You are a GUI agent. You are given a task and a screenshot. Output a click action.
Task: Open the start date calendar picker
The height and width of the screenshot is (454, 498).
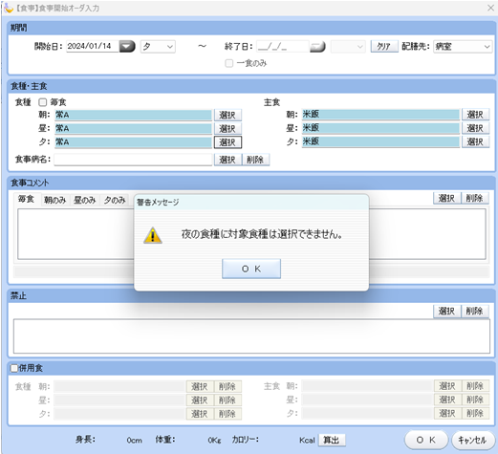(x=127, y=47)
